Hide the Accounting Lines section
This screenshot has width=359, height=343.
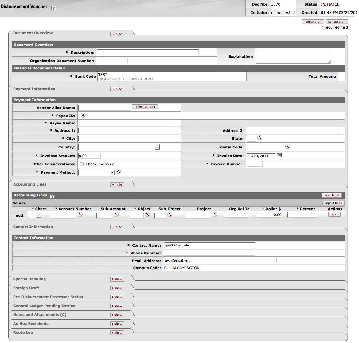tap(117, 184)
